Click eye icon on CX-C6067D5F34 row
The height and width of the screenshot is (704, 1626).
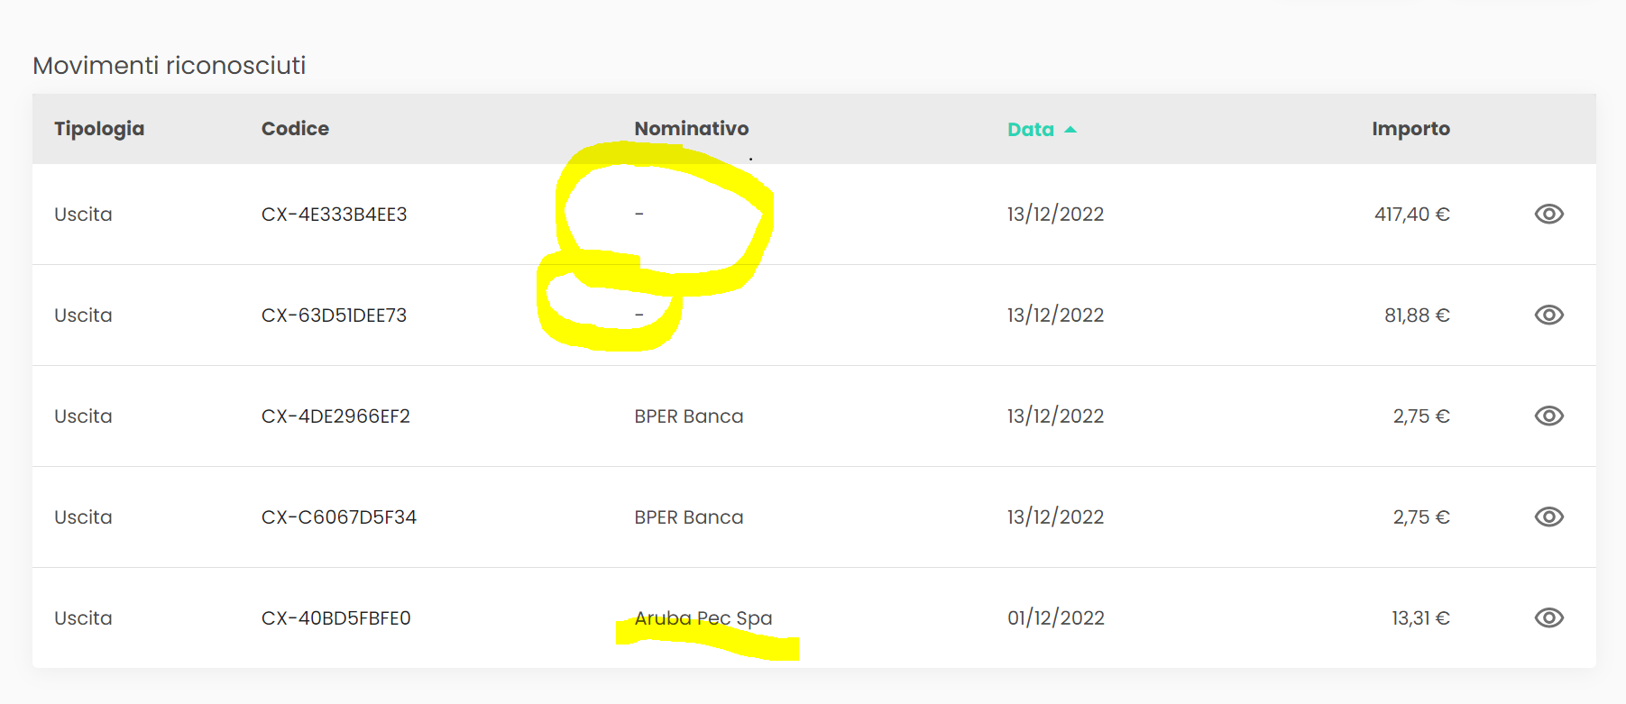(1548, 517)
